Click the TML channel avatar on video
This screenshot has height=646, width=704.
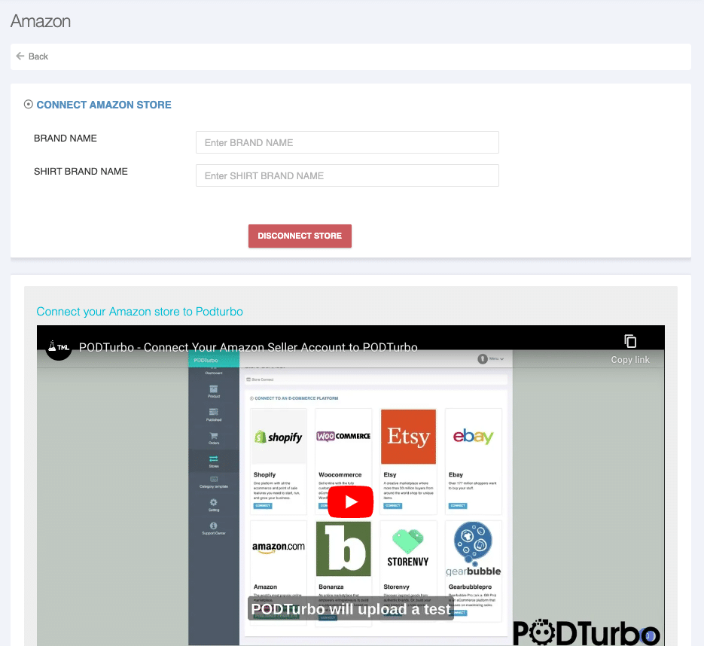[x=59, y=347]
